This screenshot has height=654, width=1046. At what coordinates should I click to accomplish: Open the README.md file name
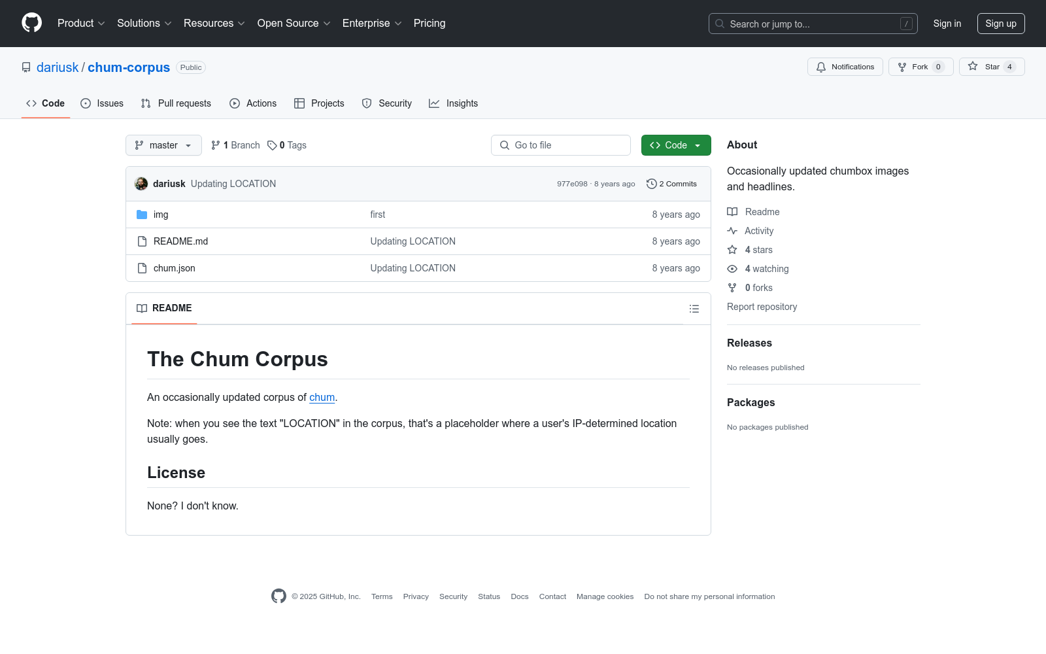coord(180,241)
